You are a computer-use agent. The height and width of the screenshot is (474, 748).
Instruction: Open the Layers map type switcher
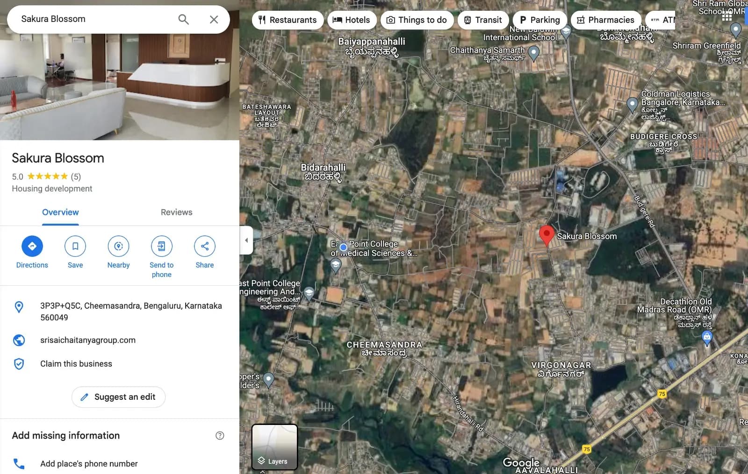[x=274, y=447]
